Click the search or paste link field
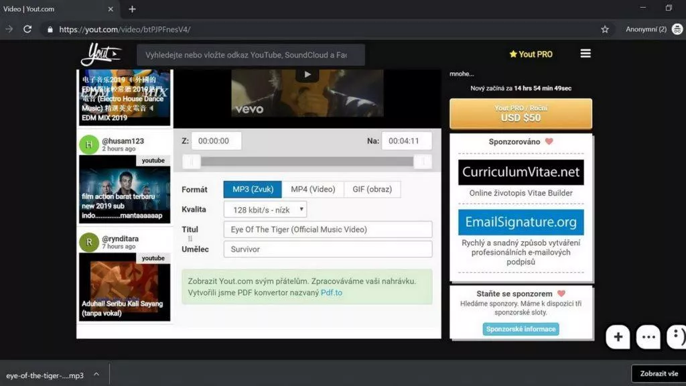Image resolution: width=686 pixels, height=386 pixels. [x=251, y=55]
